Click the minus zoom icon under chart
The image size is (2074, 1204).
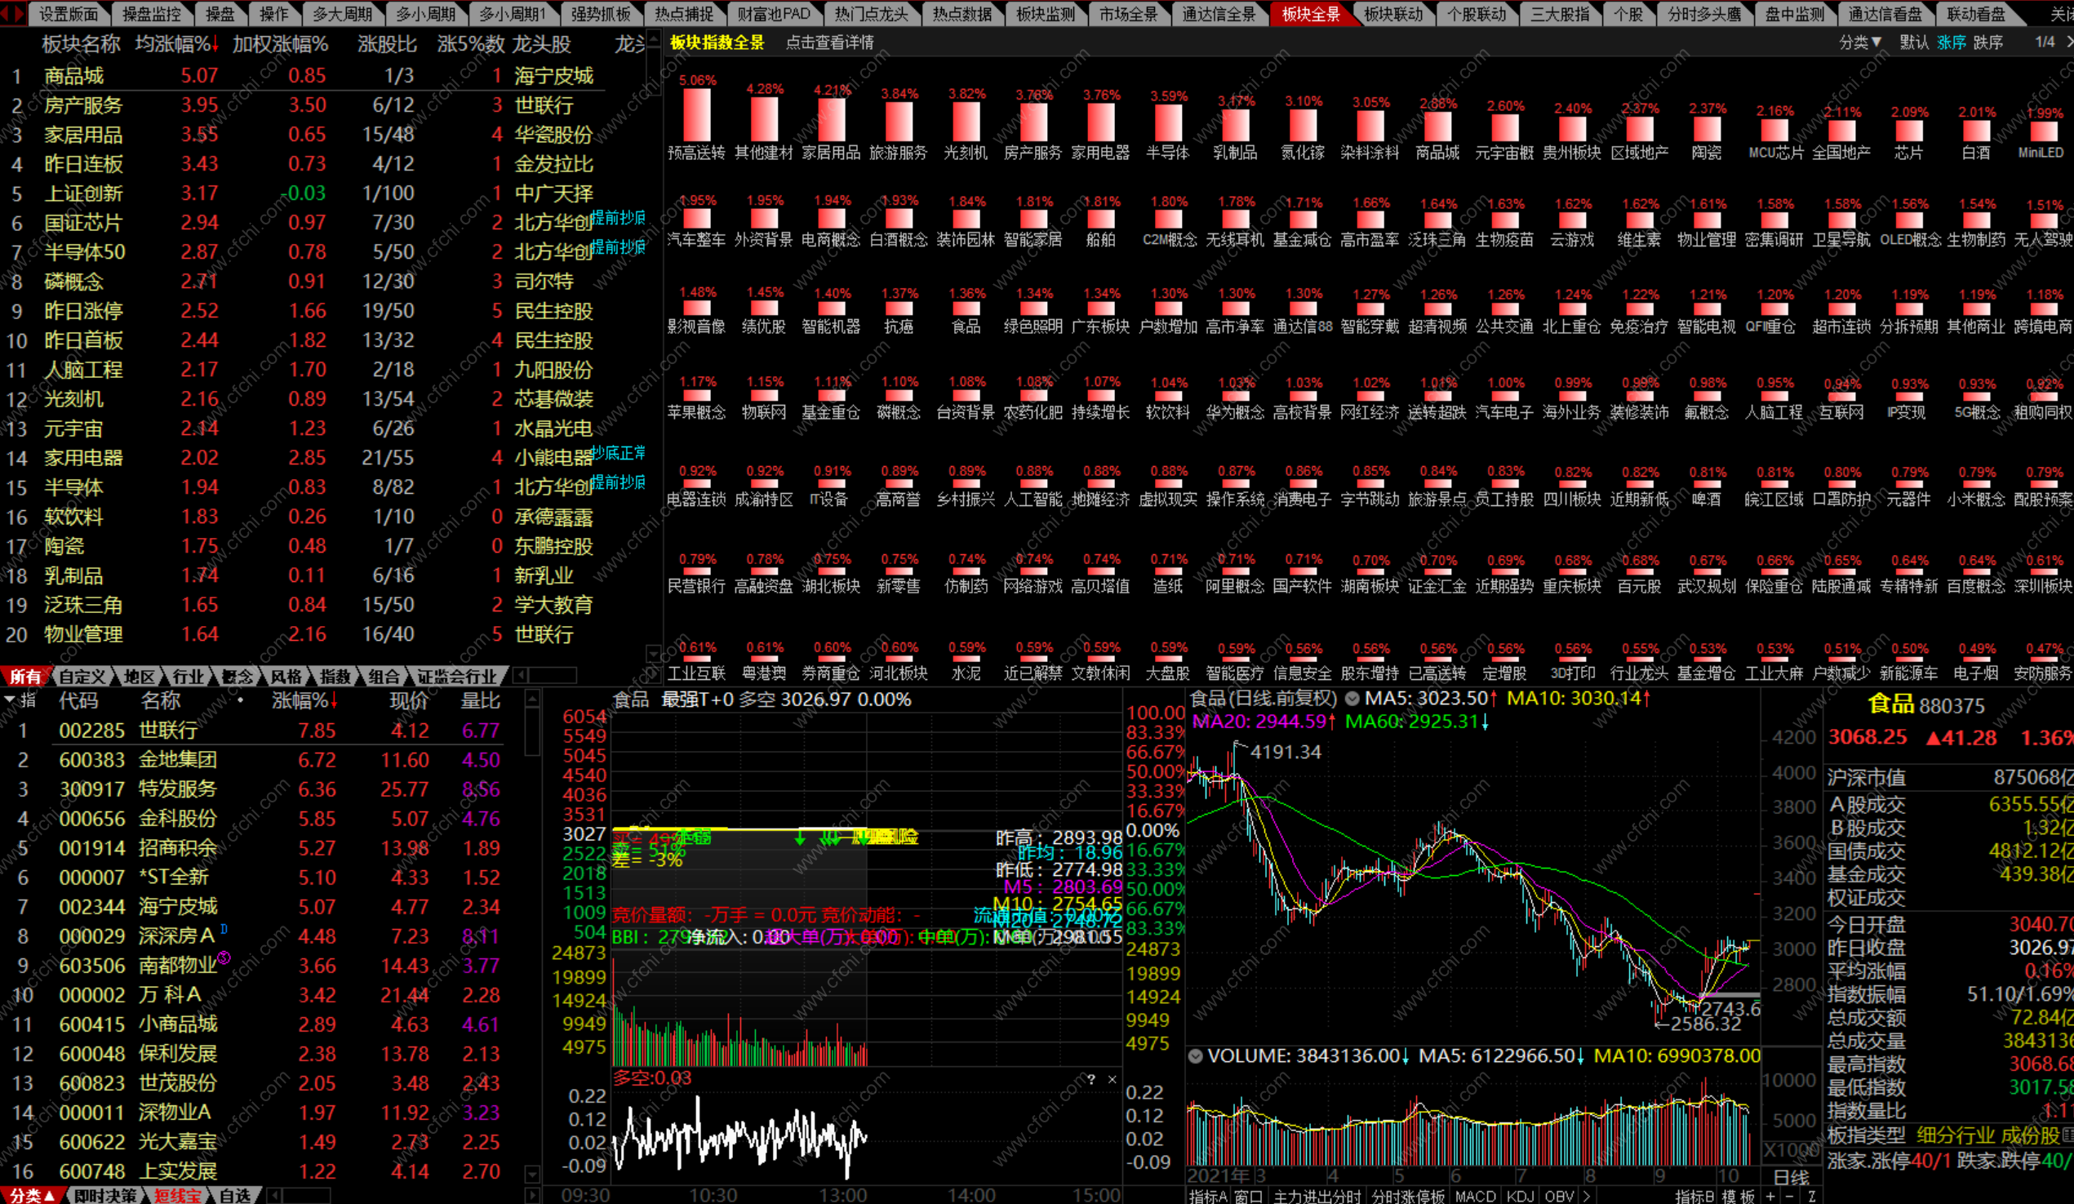coord(1790,1196)
